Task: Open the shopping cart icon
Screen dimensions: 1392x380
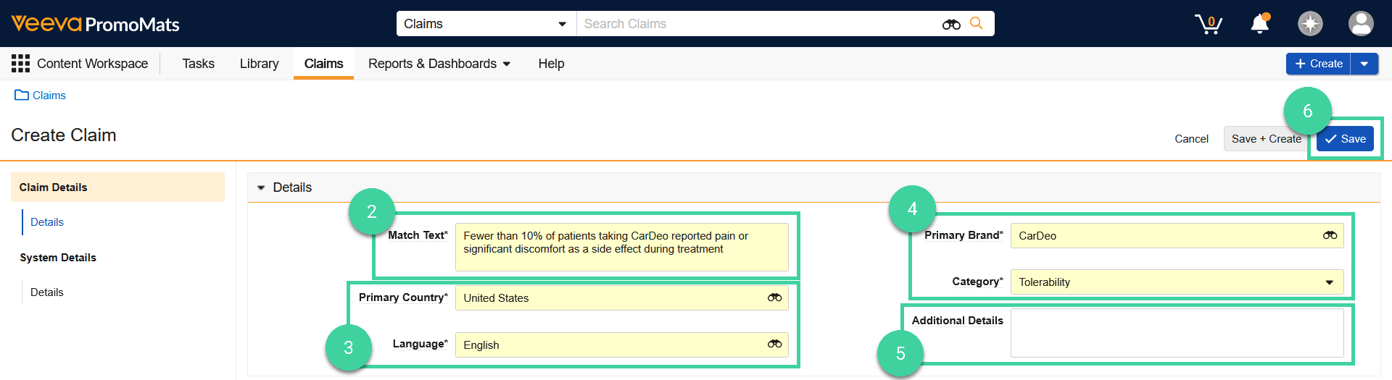Action: (x=1209, y=24)
